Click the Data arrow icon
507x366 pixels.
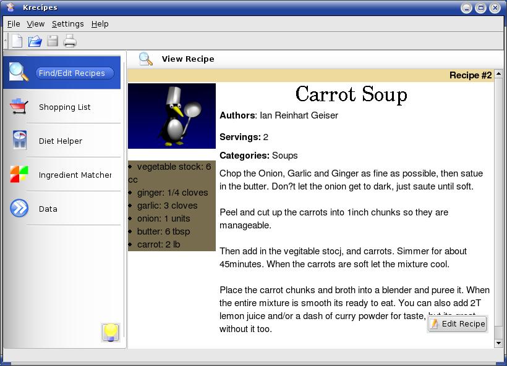click(19, 209)
